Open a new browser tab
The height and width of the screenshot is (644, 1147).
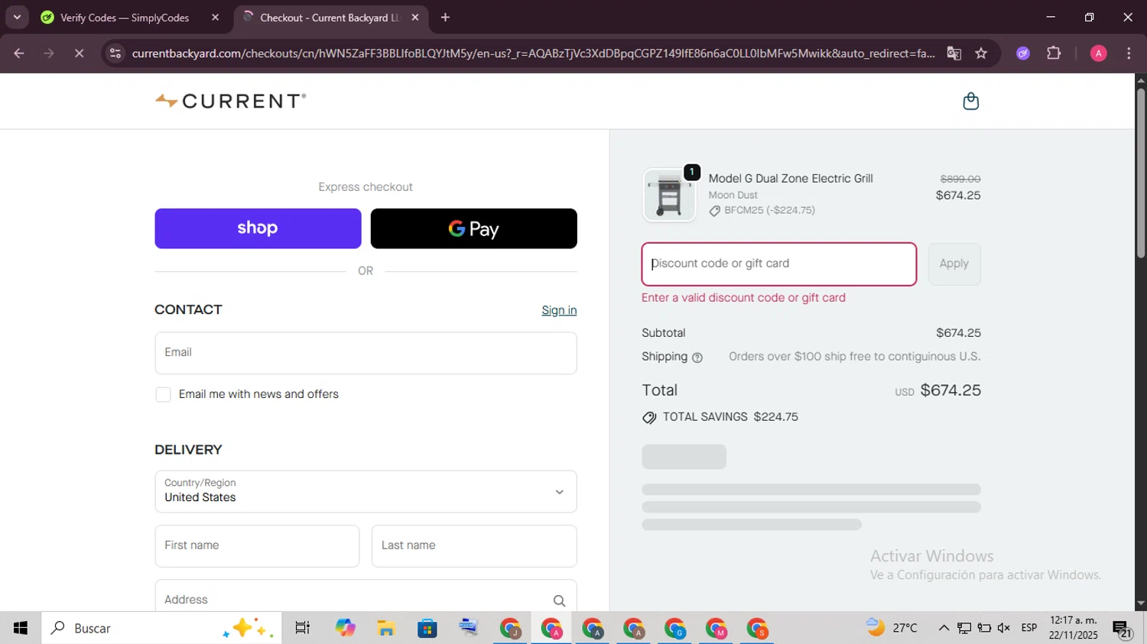(445, 18)
